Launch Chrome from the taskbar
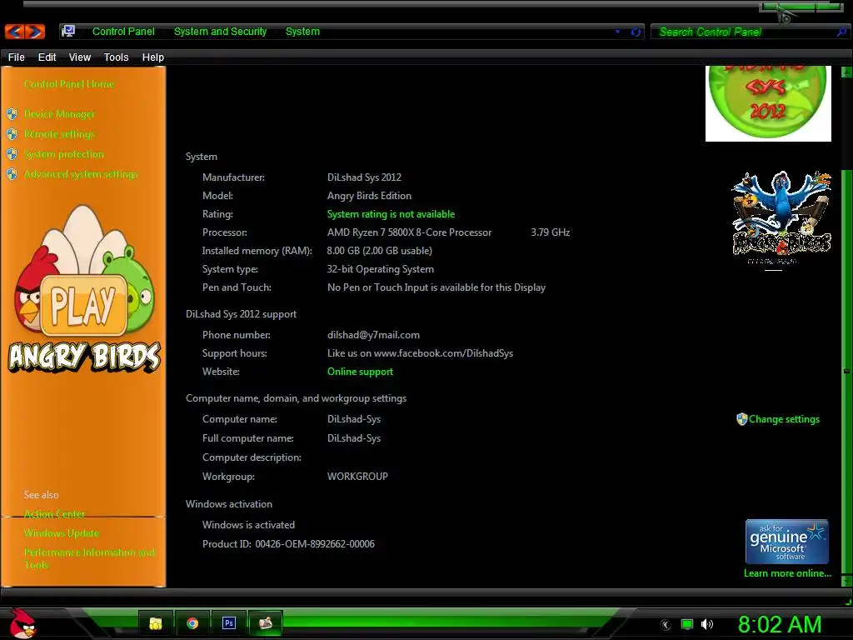The width and height of the screenshot is (853, 640). coord(192,623)
